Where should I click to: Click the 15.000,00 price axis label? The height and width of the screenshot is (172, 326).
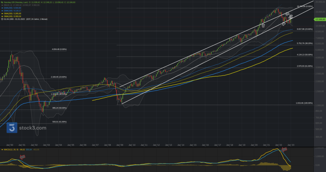click(320, 12)
